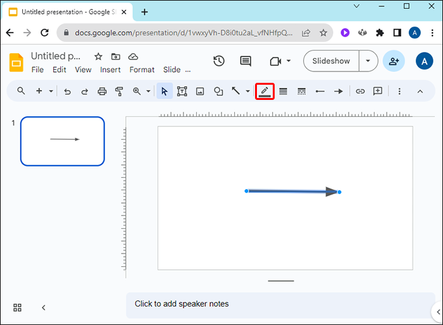Insert a link from toolbar
The height and width of the screenshot is (325, 443).
(360, 91)
